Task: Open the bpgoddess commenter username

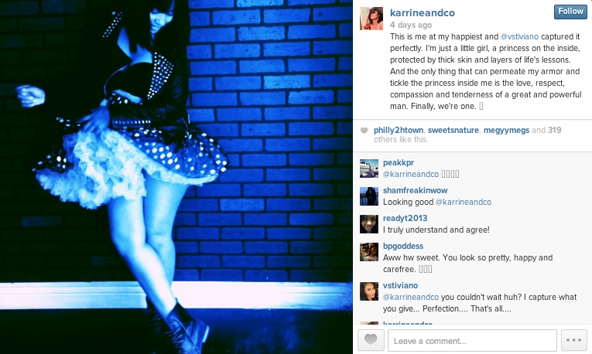Action: pos(403,247)
